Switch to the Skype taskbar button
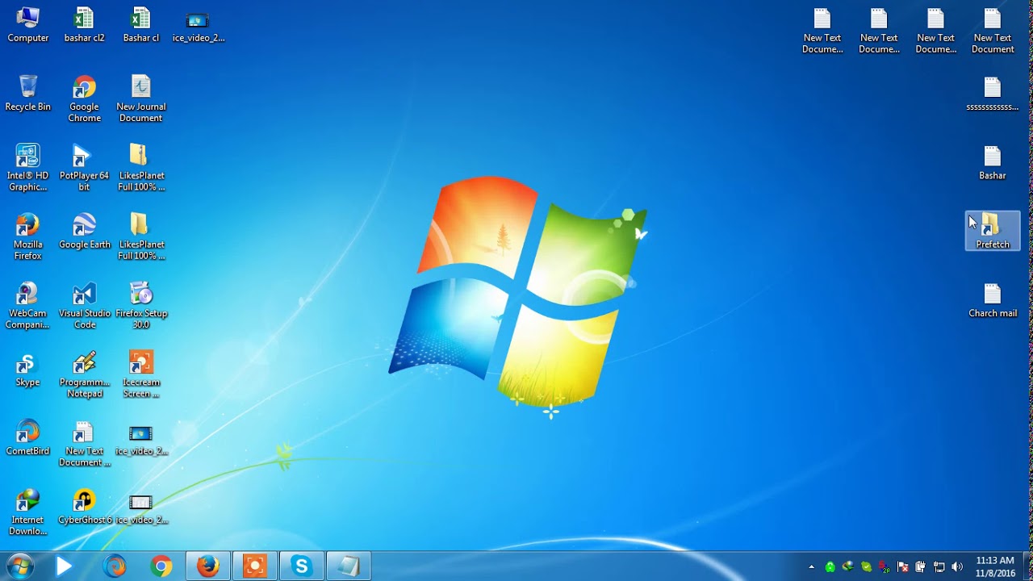 [302, 566]
